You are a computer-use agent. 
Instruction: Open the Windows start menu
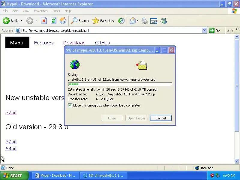14,175
